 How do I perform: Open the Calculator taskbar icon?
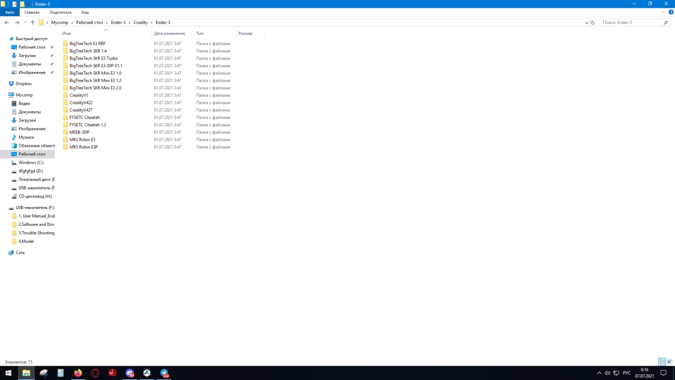(61, 373)
